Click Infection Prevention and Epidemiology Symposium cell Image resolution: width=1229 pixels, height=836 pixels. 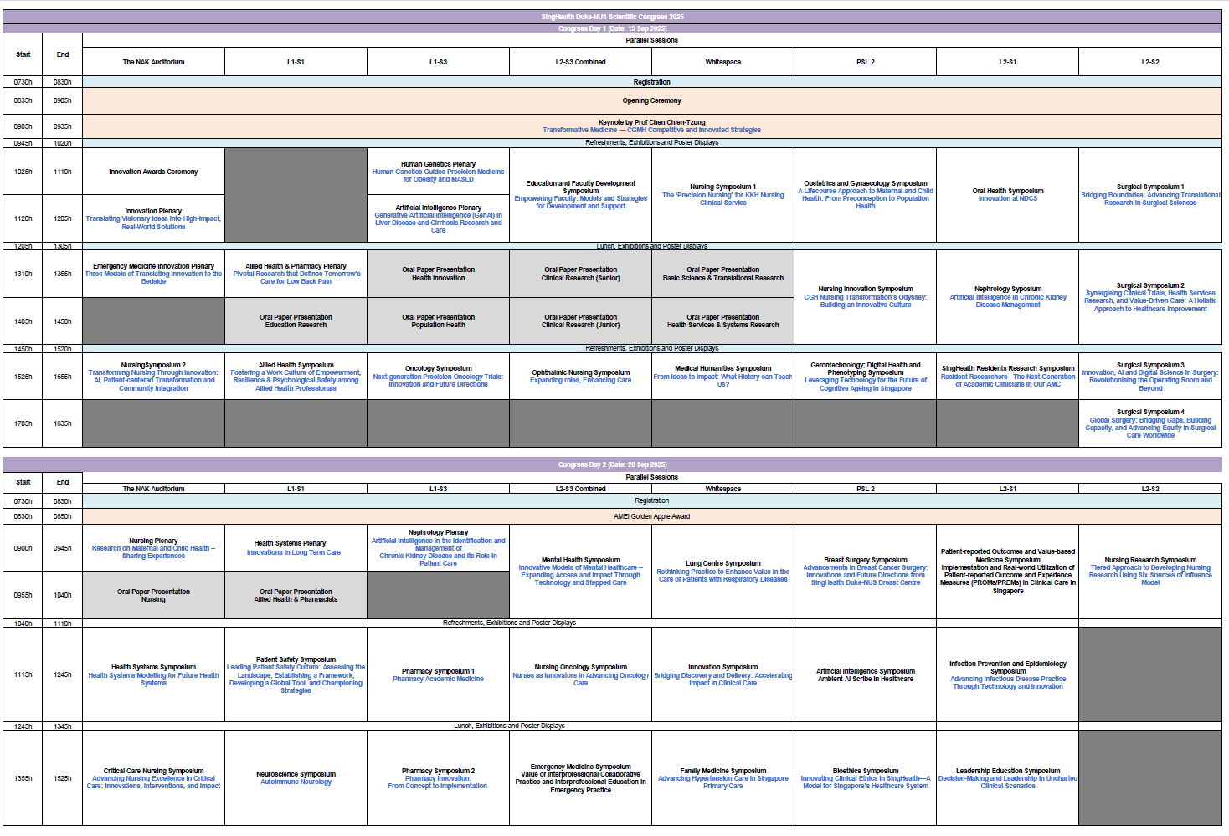coord(1007,674)
